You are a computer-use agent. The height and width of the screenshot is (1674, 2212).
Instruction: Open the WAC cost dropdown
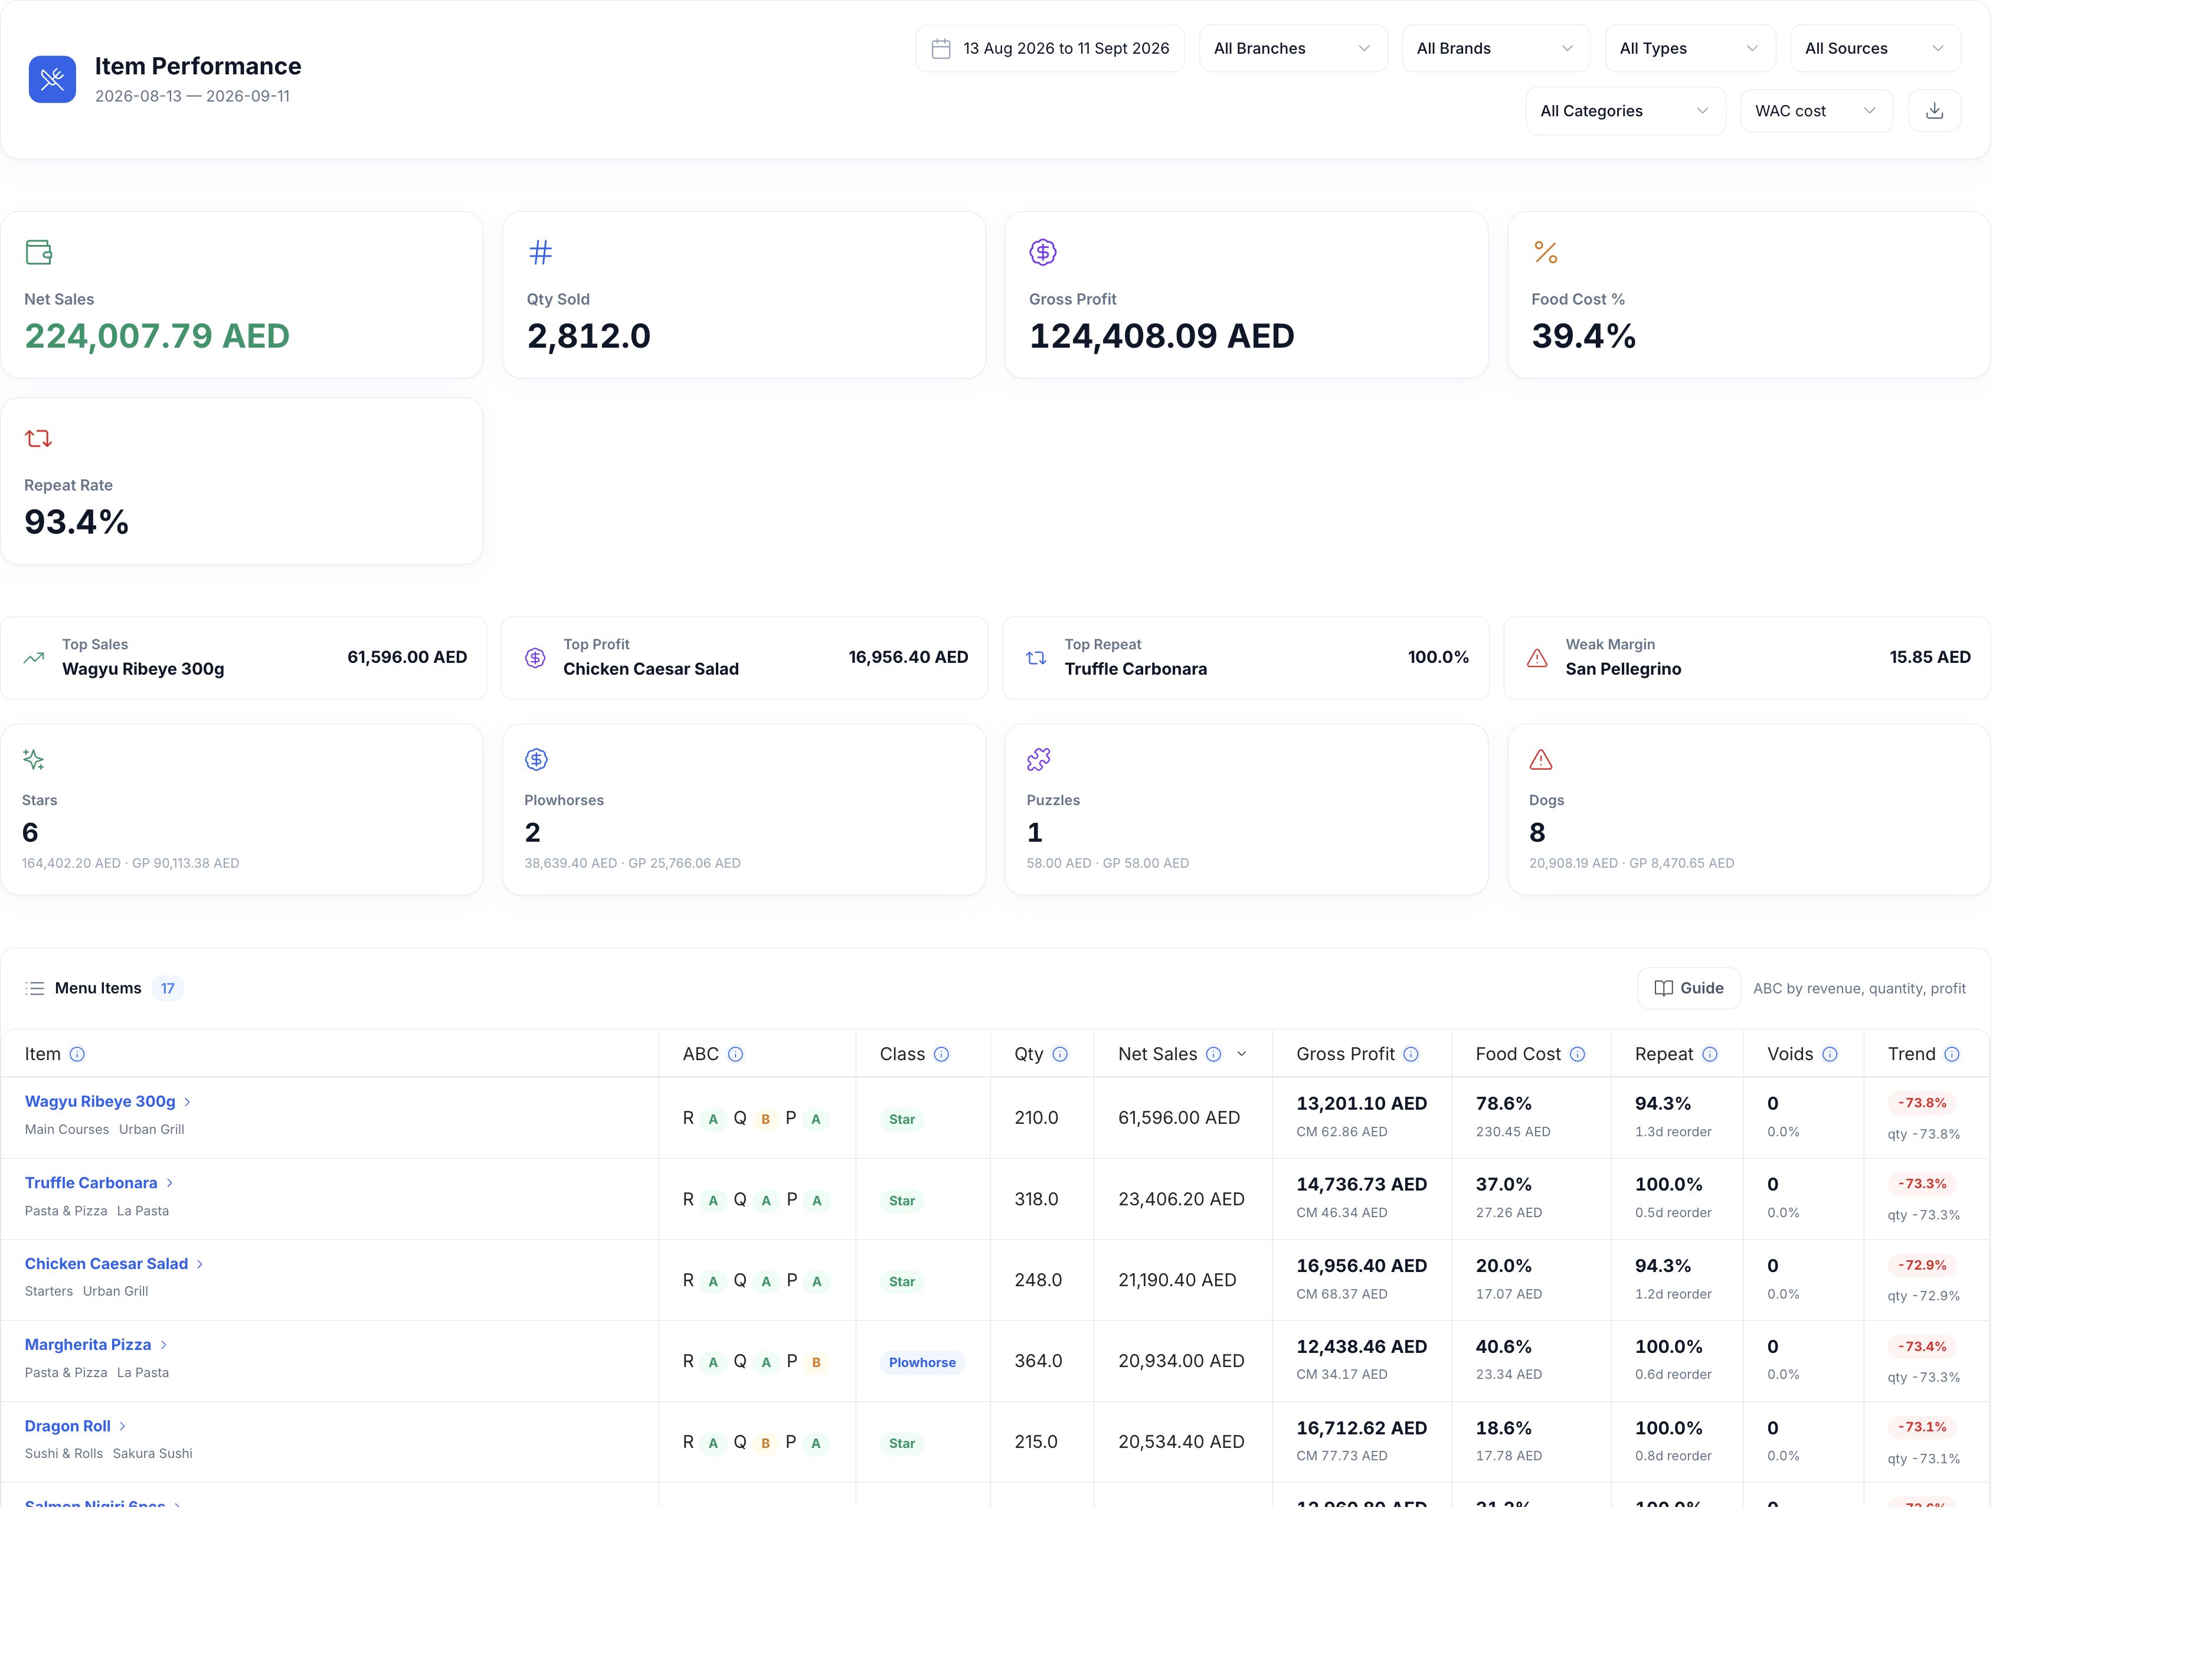[1816, 111]
